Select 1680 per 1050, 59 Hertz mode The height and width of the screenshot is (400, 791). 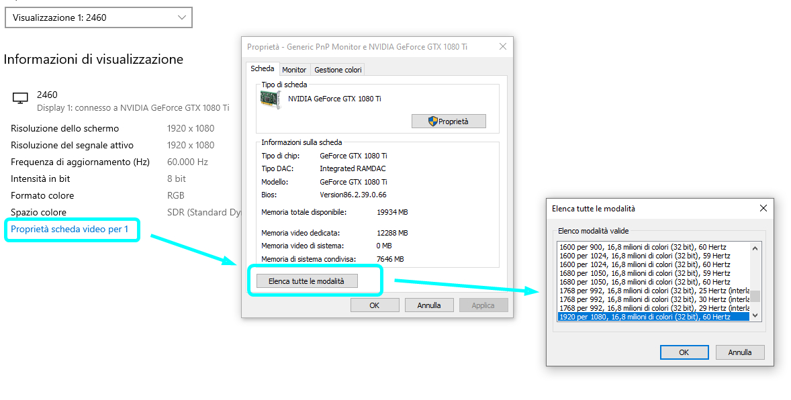pos(654,273)
